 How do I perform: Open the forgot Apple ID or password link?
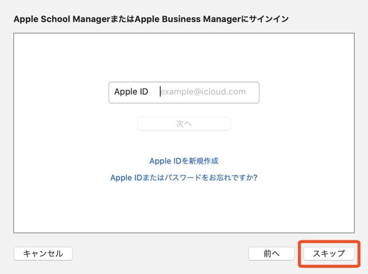[x=184, y=177]
